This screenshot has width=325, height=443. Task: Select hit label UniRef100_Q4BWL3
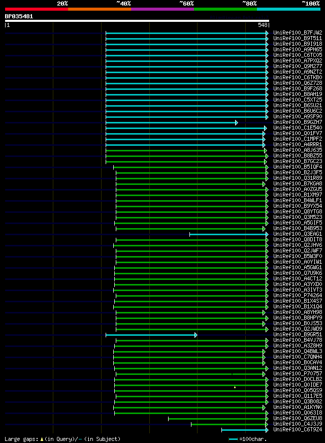[x=298, y=352]
